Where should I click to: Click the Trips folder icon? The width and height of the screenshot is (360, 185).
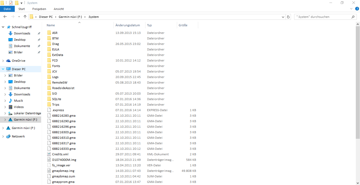(49, 105)
